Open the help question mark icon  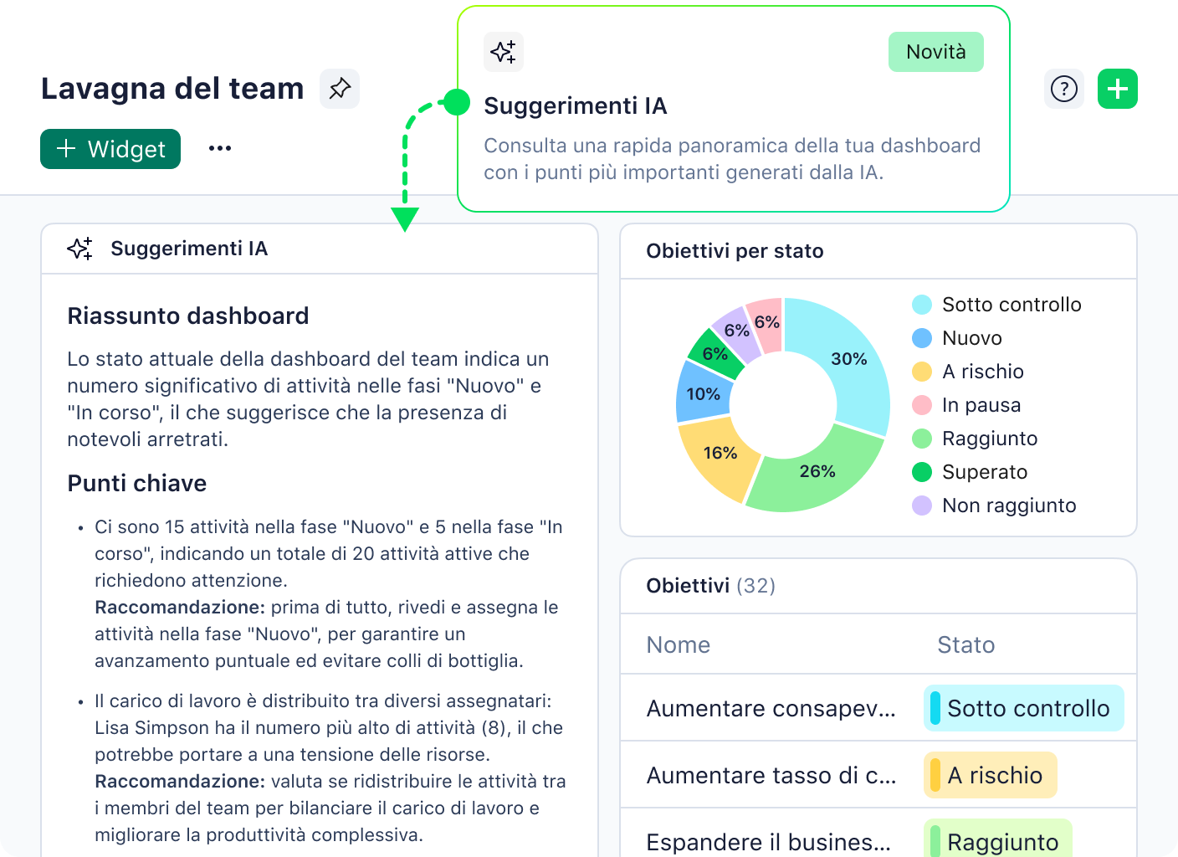coord(1063,89)
